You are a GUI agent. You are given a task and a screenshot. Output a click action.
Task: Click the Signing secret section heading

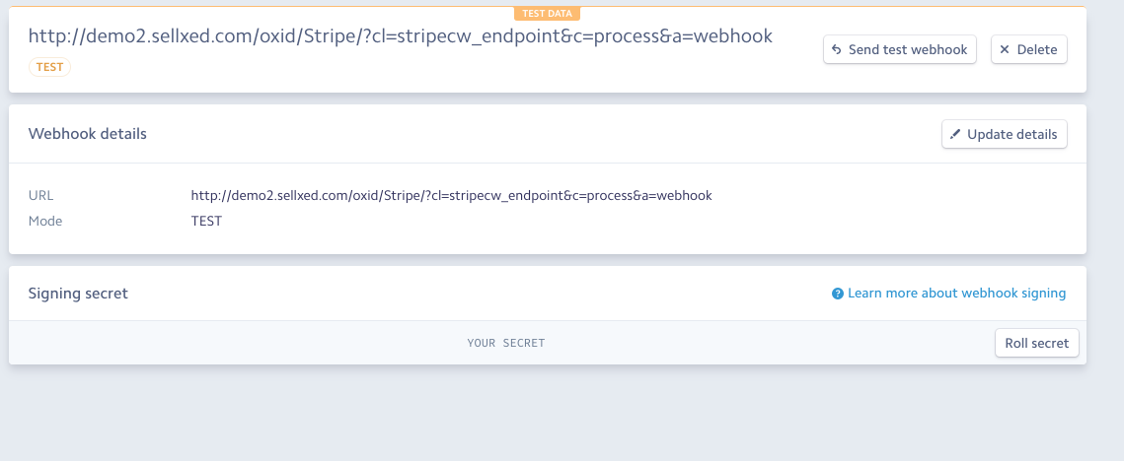(x=78, y=294)
